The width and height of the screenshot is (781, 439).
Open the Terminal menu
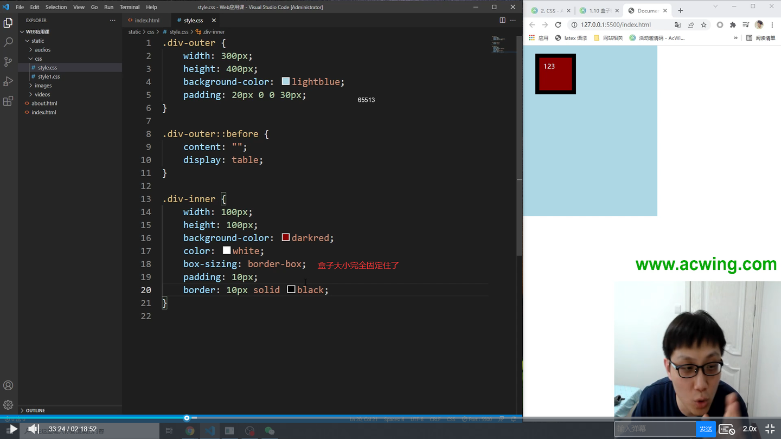[129, 7]
